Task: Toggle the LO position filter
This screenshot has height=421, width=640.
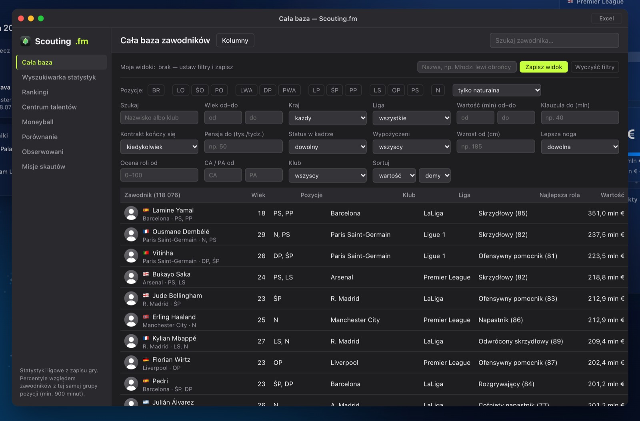Action: tap(181, 90)
